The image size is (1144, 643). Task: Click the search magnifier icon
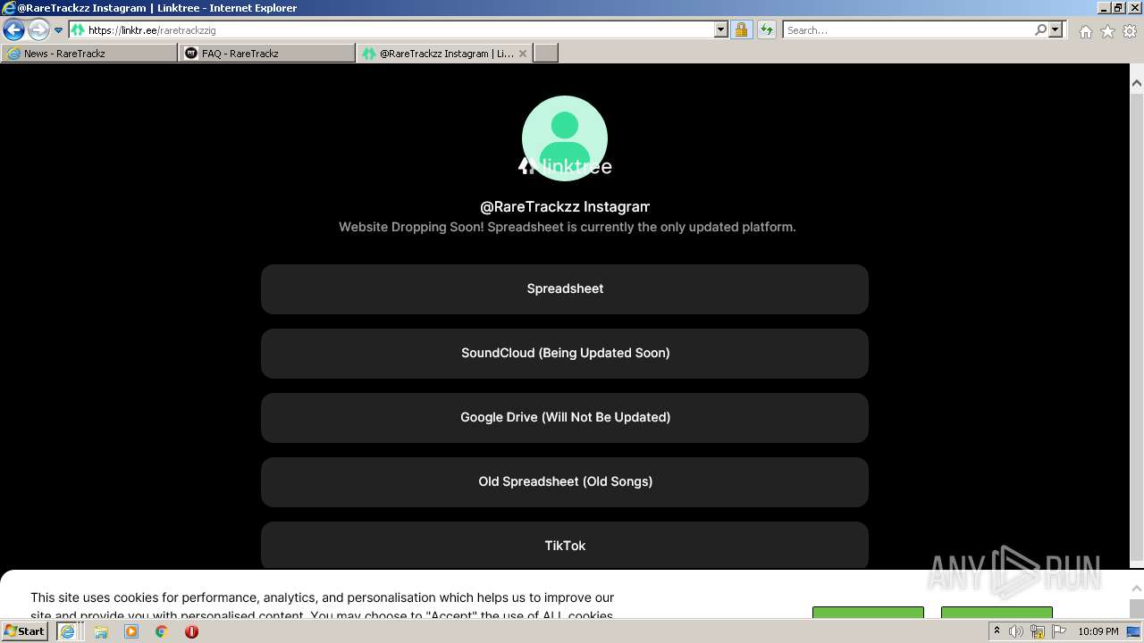pos(1040,30)
